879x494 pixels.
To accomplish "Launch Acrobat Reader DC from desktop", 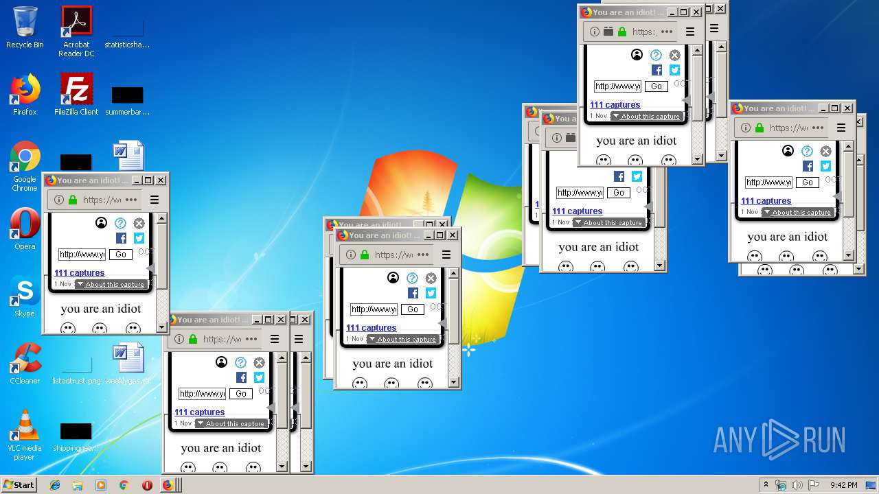I will coord(76,32).
